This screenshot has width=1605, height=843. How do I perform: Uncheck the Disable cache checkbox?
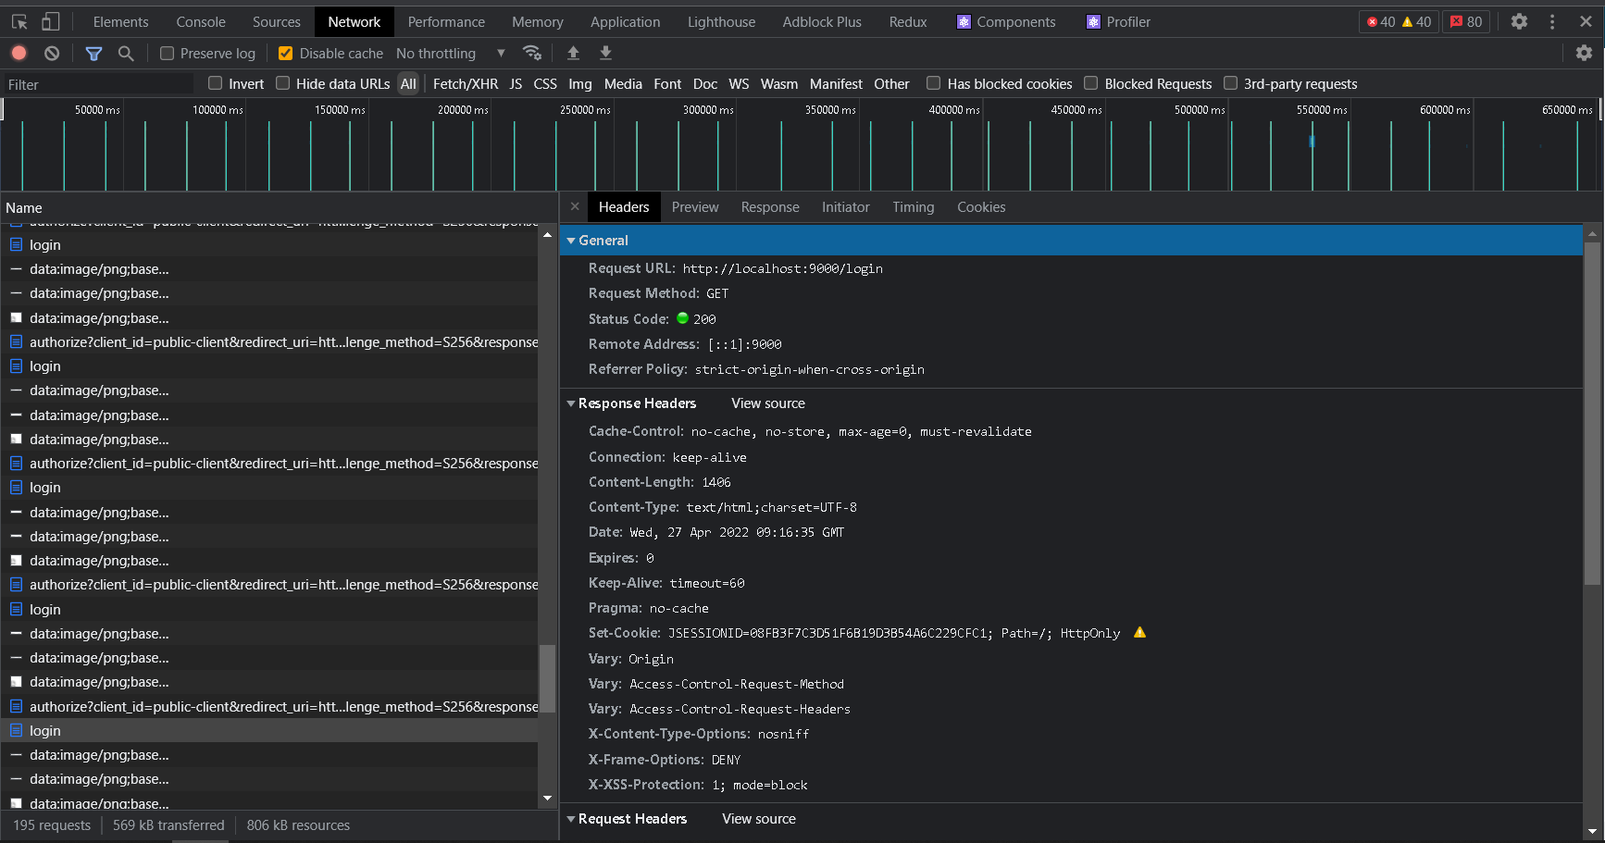286,54
